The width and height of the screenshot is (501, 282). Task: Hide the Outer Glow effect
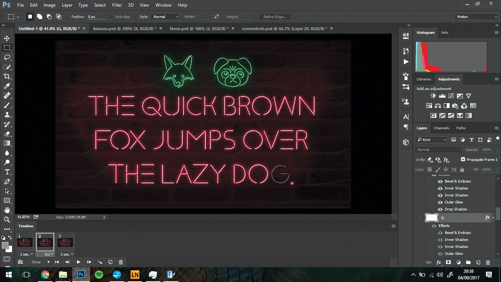coord(439,202)
